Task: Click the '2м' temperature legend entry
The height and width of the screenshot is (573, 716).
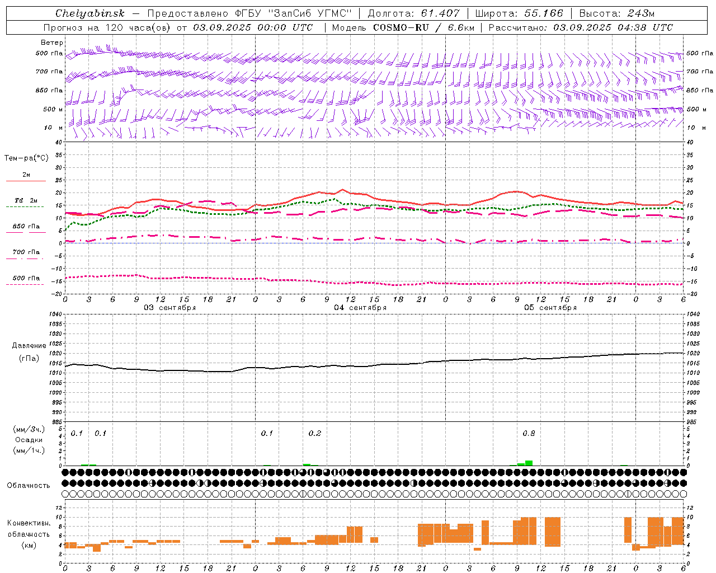Action: coord(26,175)
